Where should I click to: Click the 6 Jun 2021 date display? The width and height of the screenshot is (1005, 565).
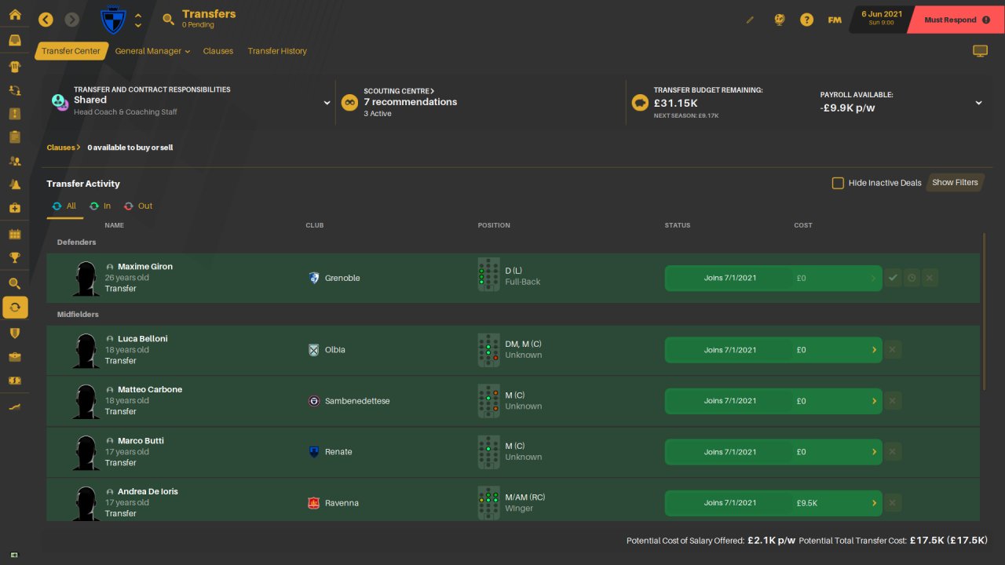[x=882, y=17]
